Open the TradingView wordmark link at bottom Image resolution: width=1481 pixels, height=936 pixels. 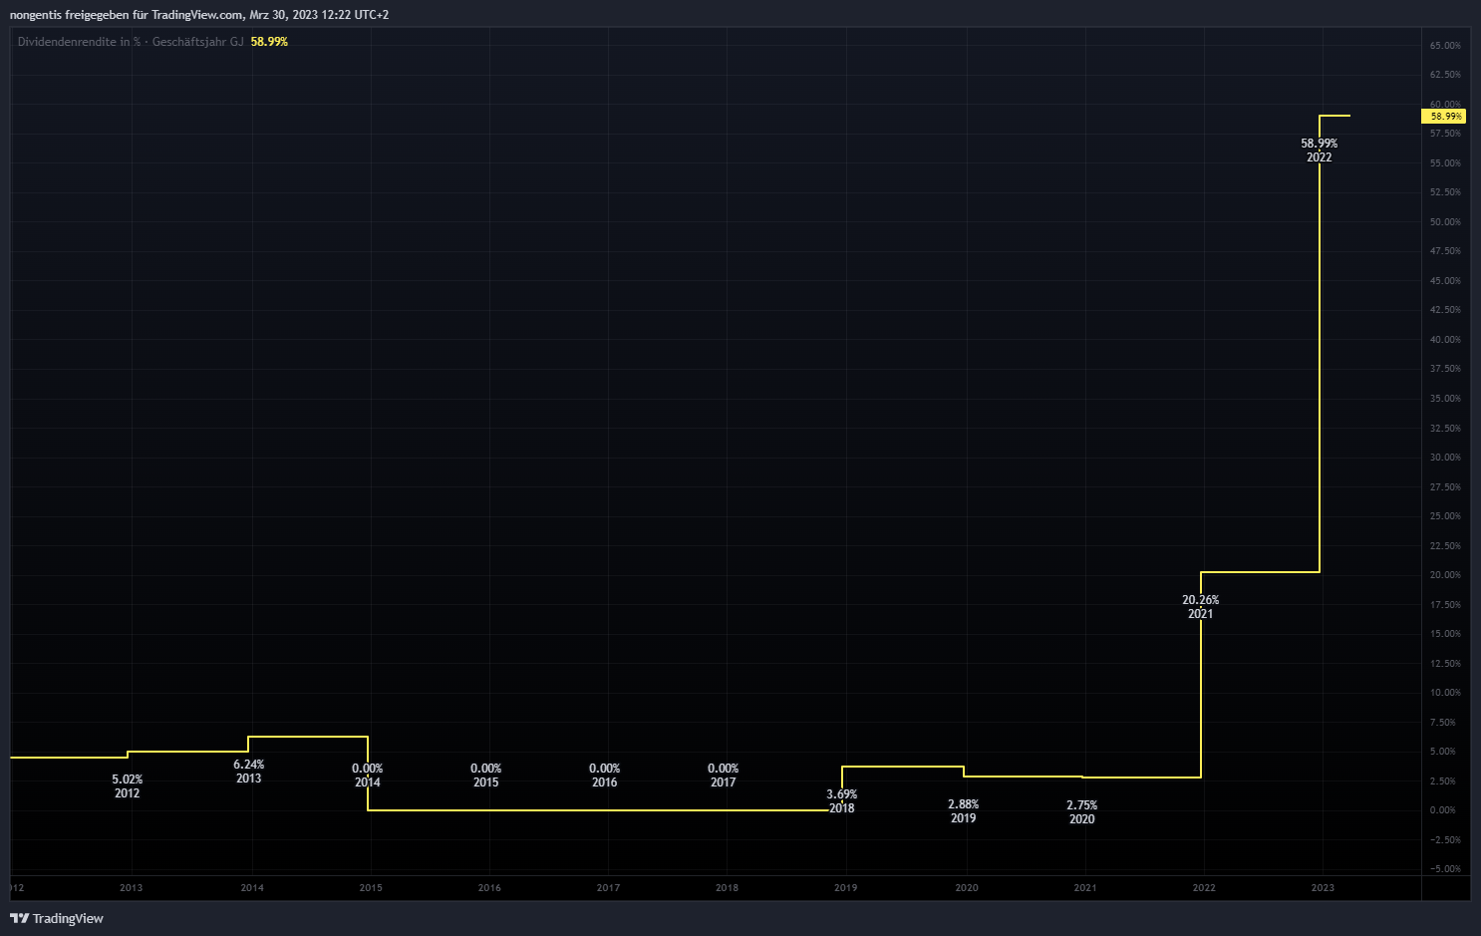point(68,918)
